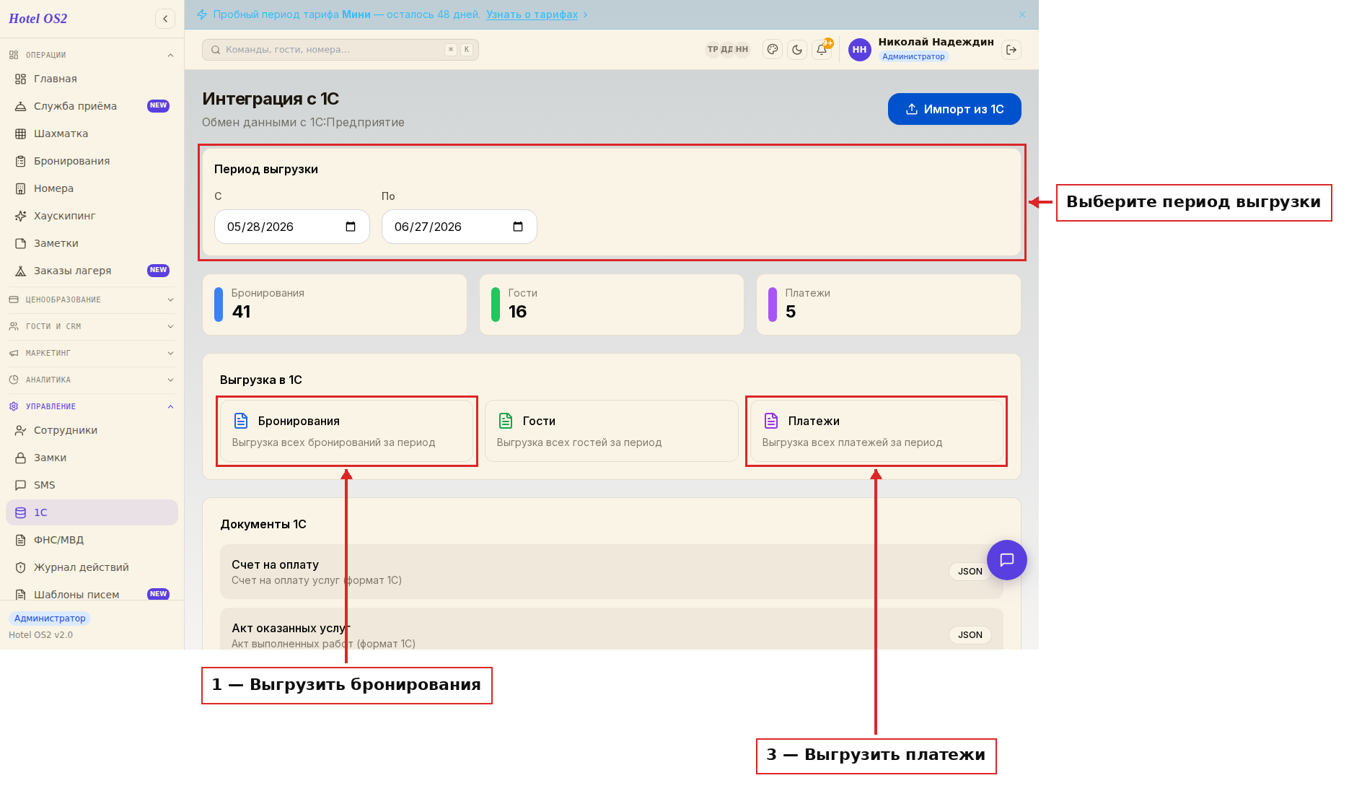Image resolution: width=1349 pixels, height=791 pixels.
Task: Collapse the sidebar with the arrow button
Action: (165, 19)
